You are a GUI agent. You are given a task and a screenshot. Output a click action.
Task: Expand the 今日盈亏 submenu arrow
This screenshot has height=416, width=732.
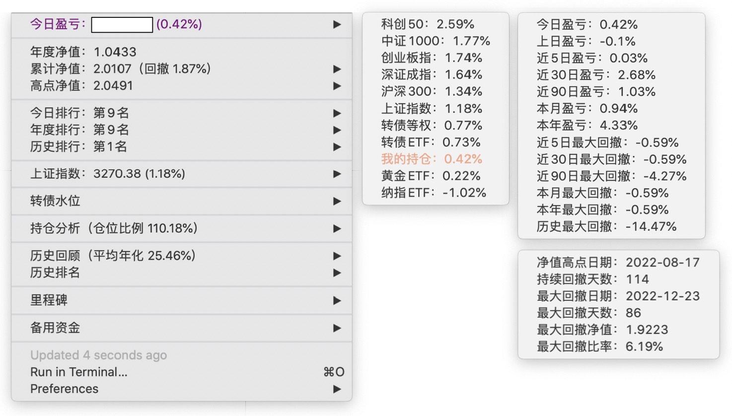point(337,24)
